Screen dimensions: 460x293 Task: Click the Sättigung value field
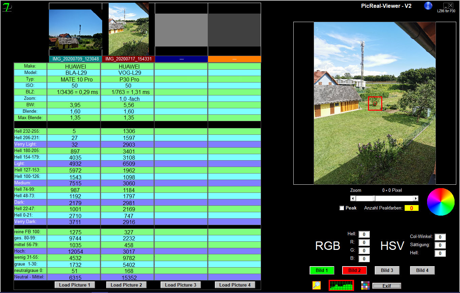440,245
